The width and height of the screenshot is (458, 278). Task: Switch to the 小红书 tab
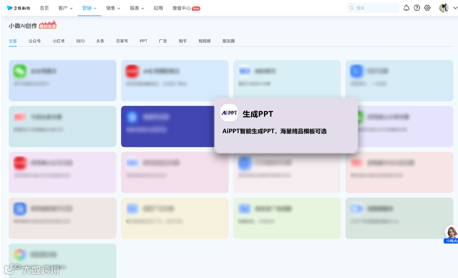click(x=58, y=41)
